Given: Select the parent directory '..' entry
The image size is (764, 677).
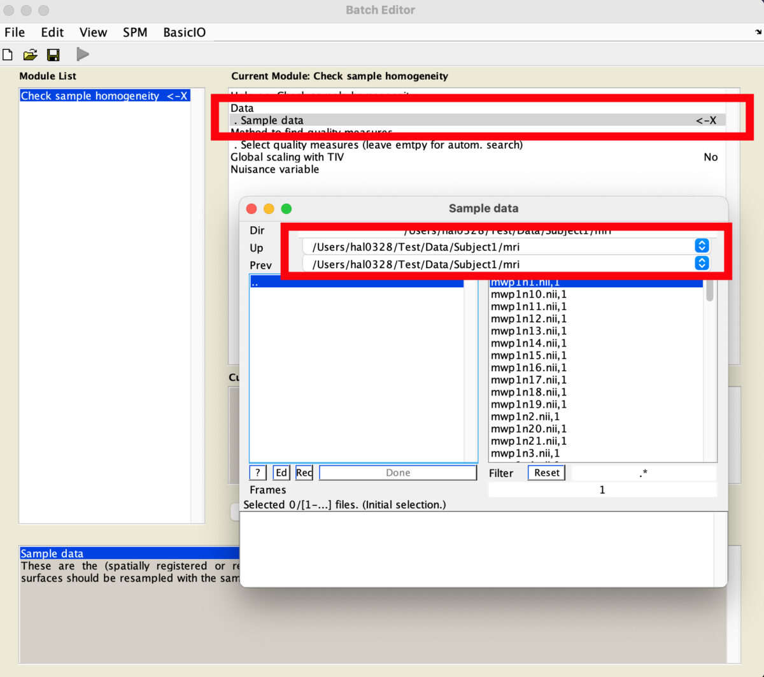Looking at the screenshot, I should pos(356,283).
